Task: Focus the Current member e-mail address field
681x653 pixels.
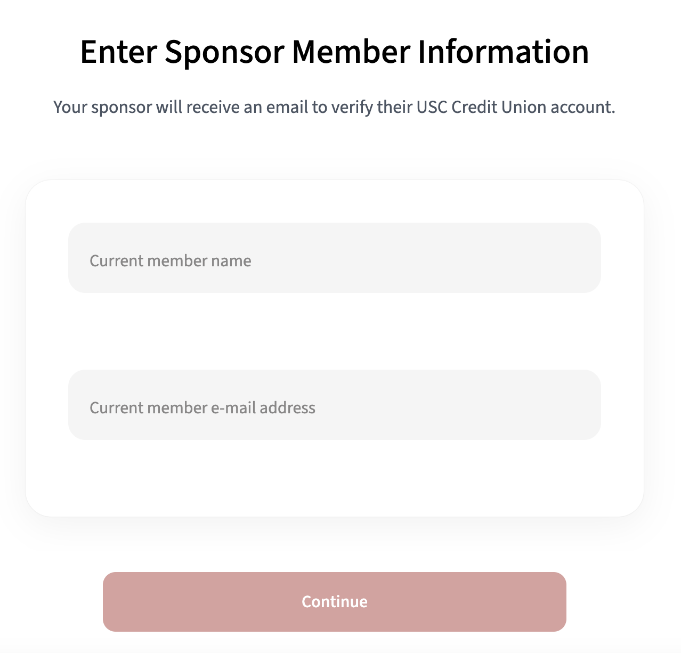Action: pyautogui.click(x=335, y=405)
